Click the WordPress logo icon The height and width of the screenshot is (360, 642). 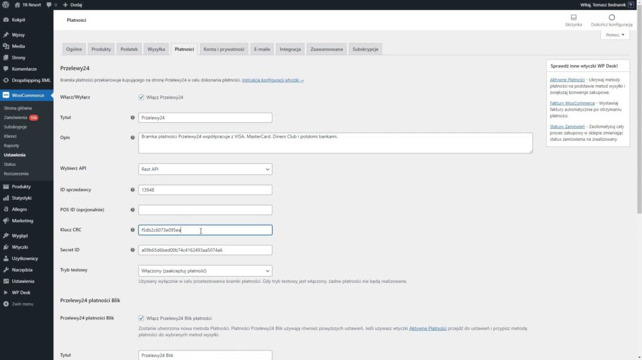click(x=6, y=5)
